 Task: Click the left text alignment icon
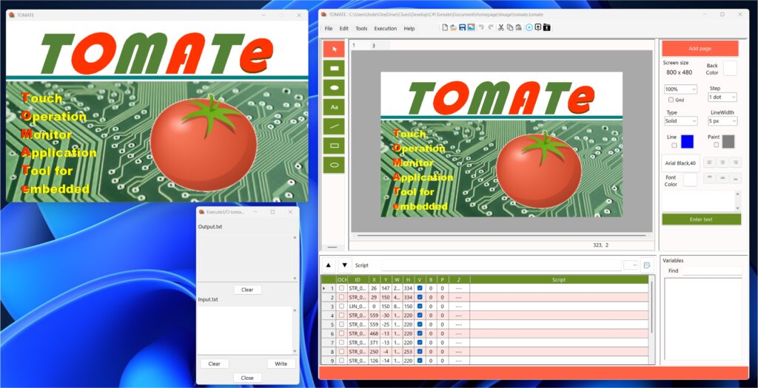pyautogui.click(x=709, y=163)
